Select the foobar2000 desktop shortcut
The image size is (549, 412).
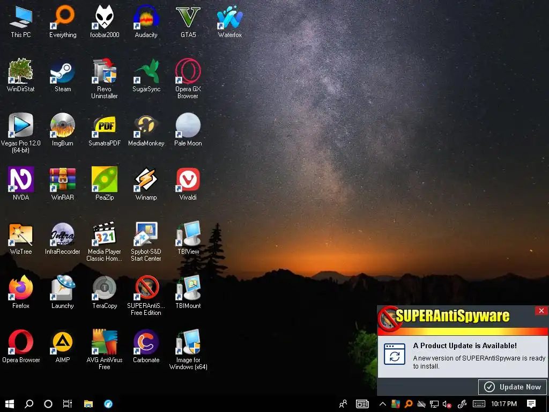pos(105,21)
